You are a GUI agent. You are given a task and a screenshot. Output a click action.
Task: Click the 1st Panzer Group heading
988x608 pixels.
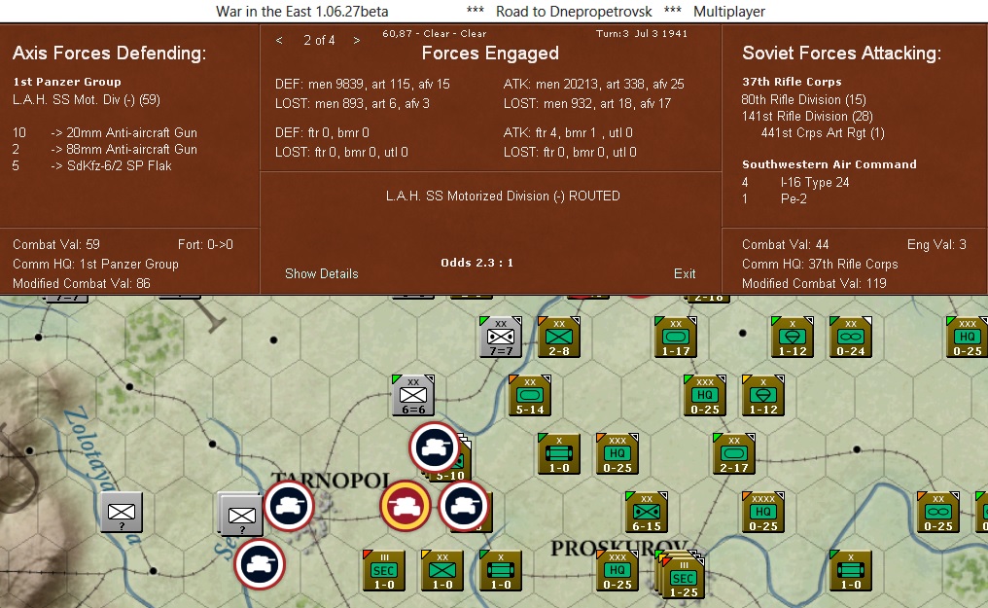(67, 82)
